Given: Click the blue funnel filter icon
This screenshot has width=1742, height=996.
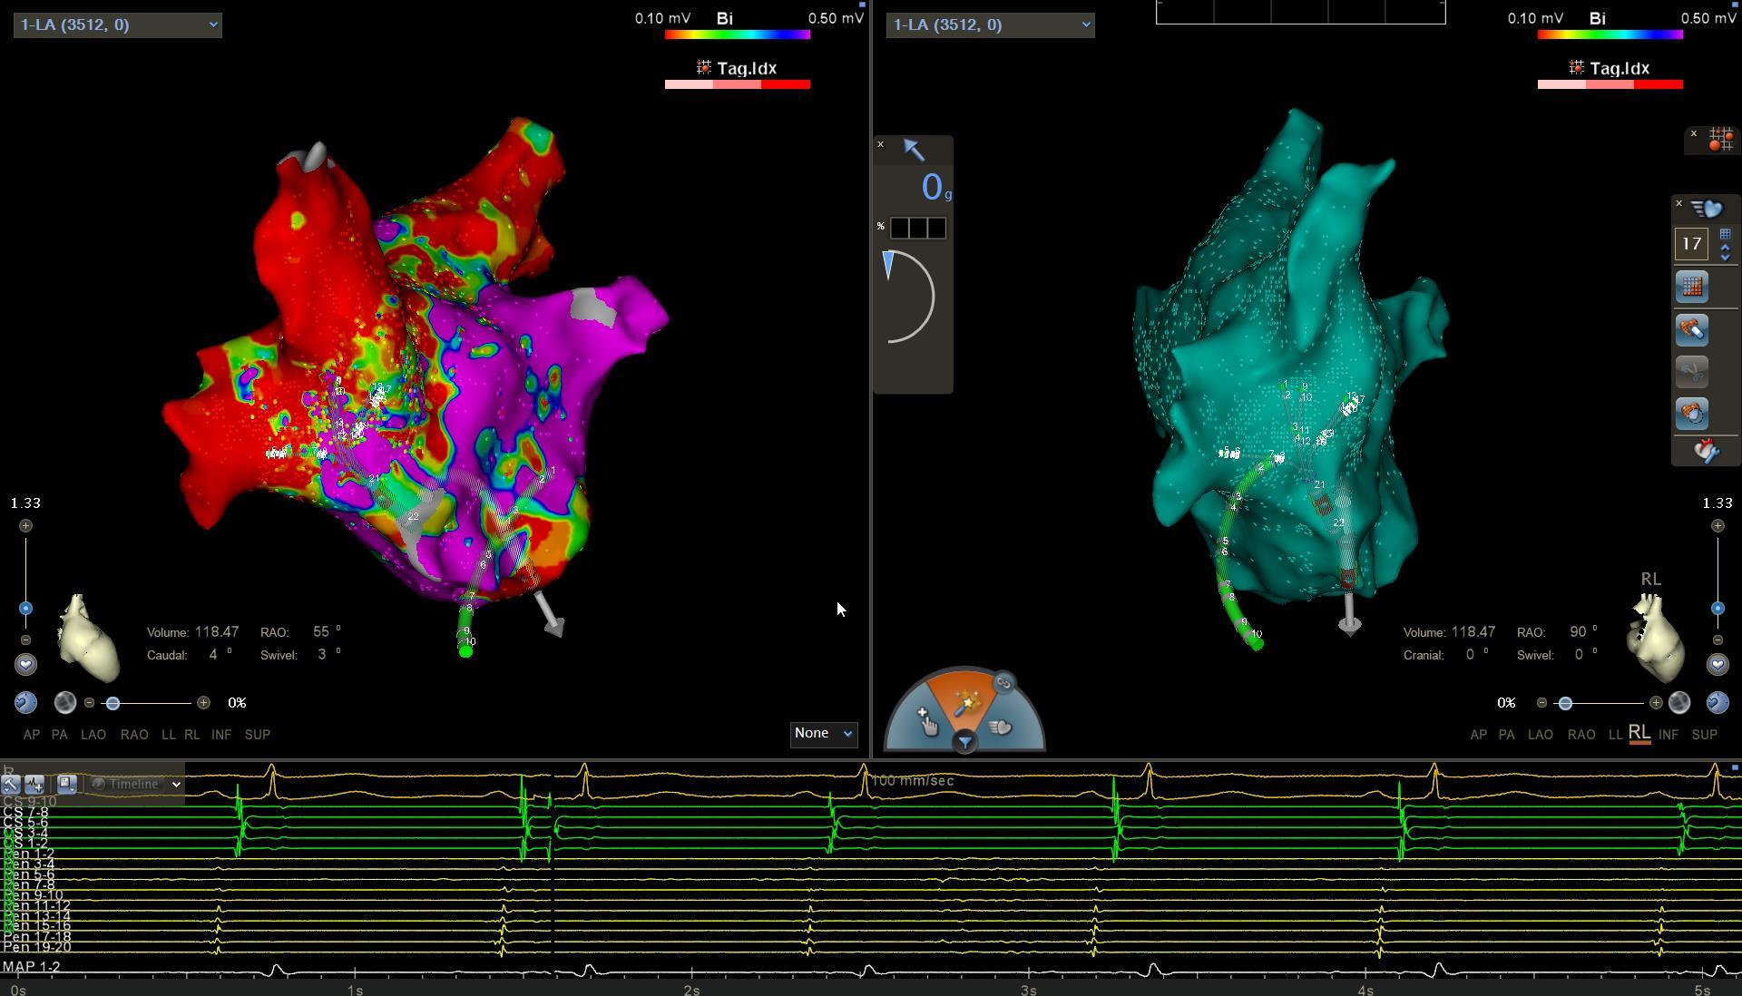Looking at the screenshot, I should [x=964, y=743].
